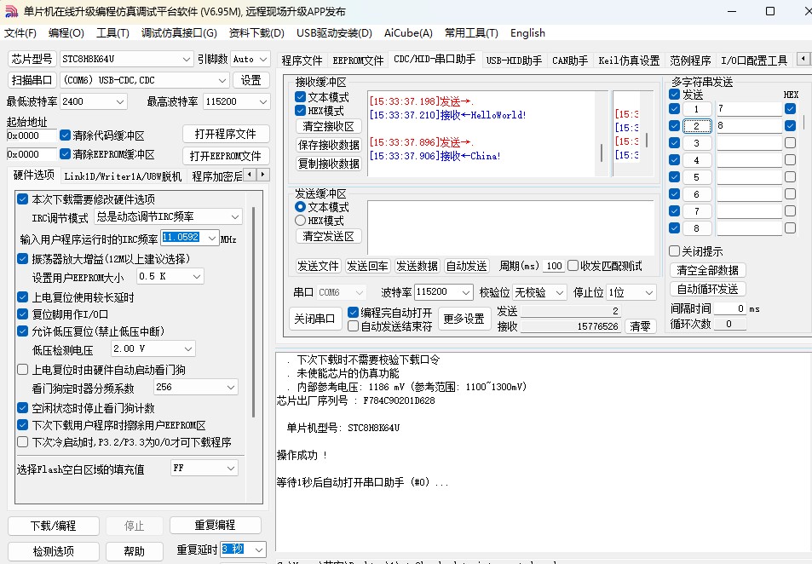This screenshot has width=812, height=564.
Task: Click 打开程序文件 button
Action: [226, 134]
